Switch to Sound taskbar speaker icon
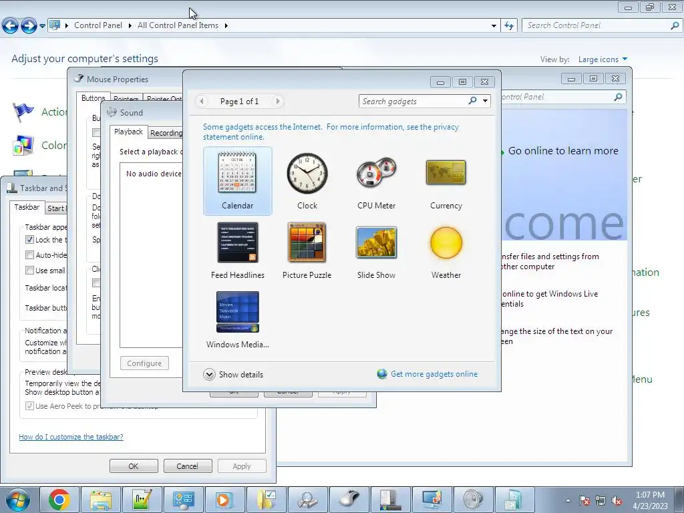The image size is (684, 513). 474,500
